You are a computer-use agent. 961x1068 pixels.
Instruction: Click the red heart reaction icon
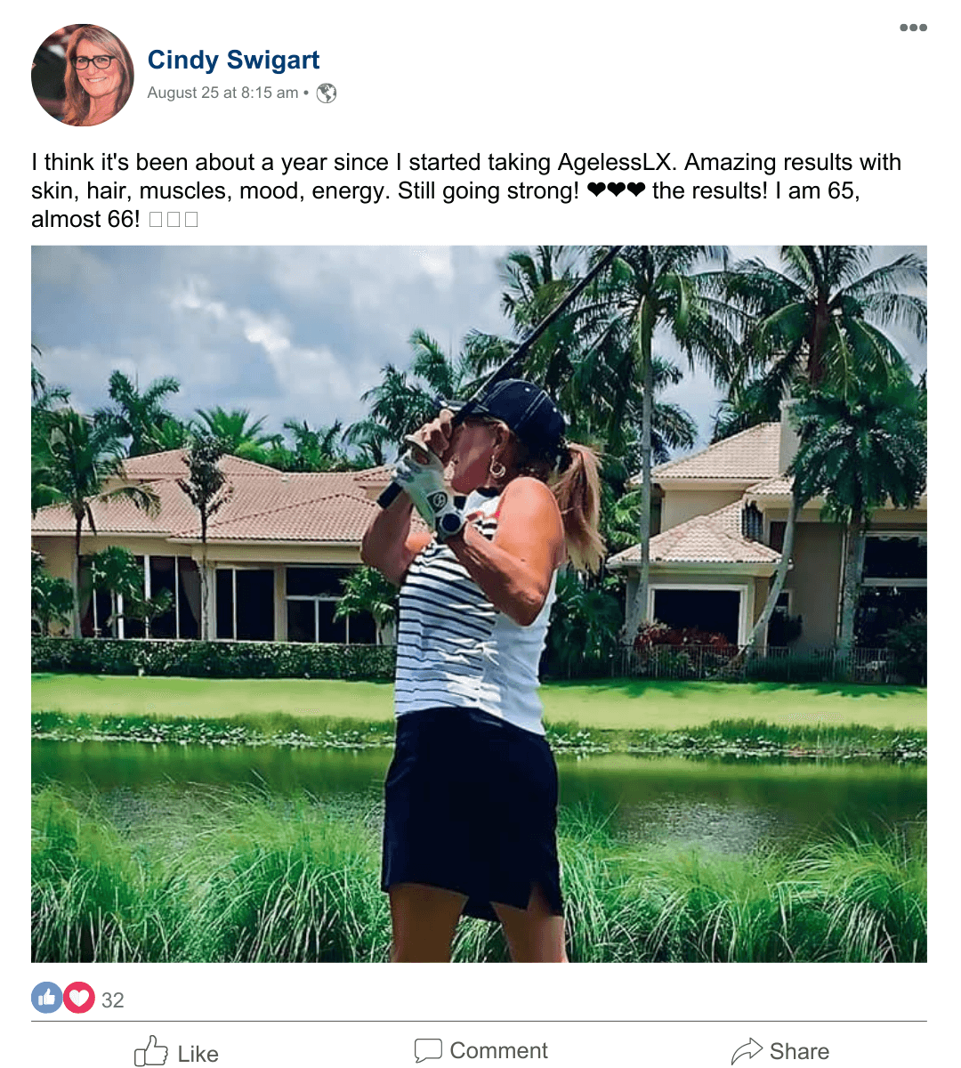[79, 998]
